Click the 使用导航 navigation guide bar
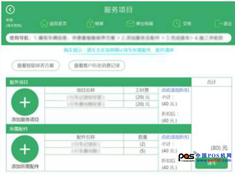The width and height of the screenshot is (235, 174). coord(118,38)
